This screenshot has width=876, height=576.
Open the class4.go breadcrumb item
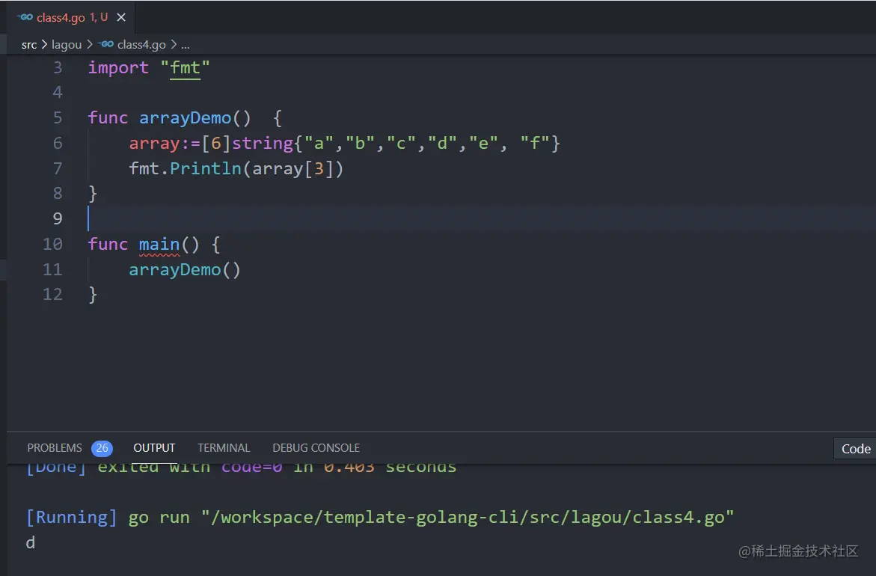coord(141,45)
